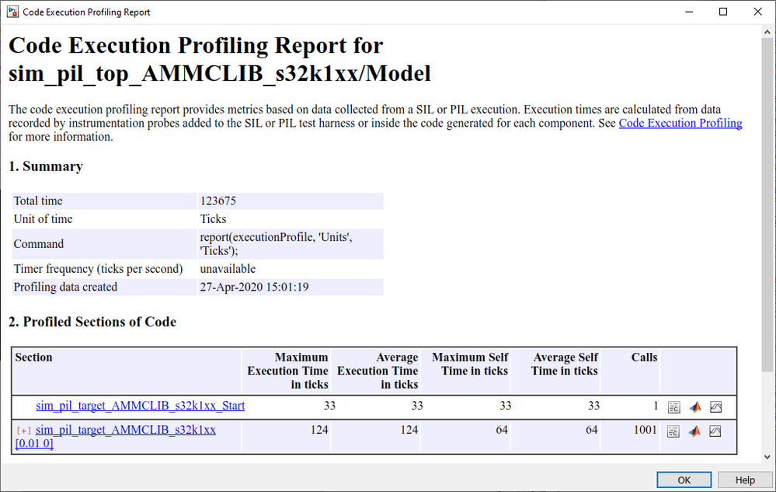Open the sim_pil_target_AMMCLIB_s32k1xx section link
Screen dimensions: 776x492
[x=126, y=430]
